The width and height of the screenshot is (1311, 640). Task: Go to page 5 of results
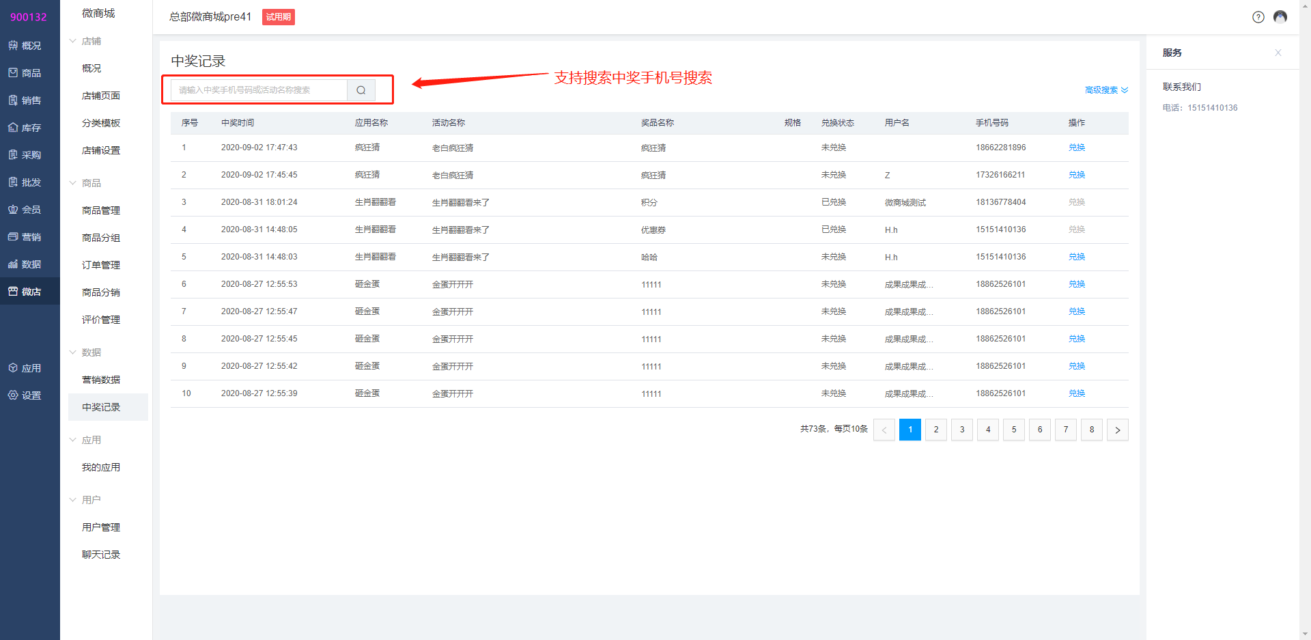point(1013,430)
